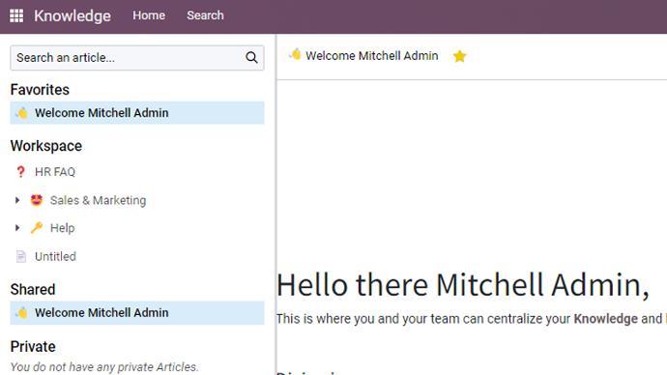Click the Workspace section heading

(x=46, y=146)
